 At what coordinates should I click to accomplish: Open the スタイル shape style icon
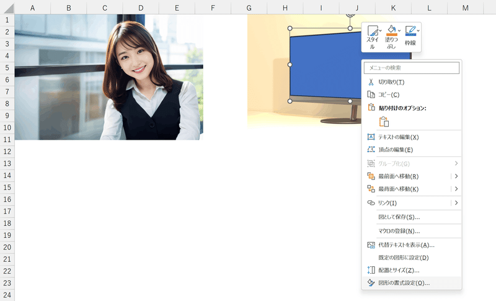[373, 30]
